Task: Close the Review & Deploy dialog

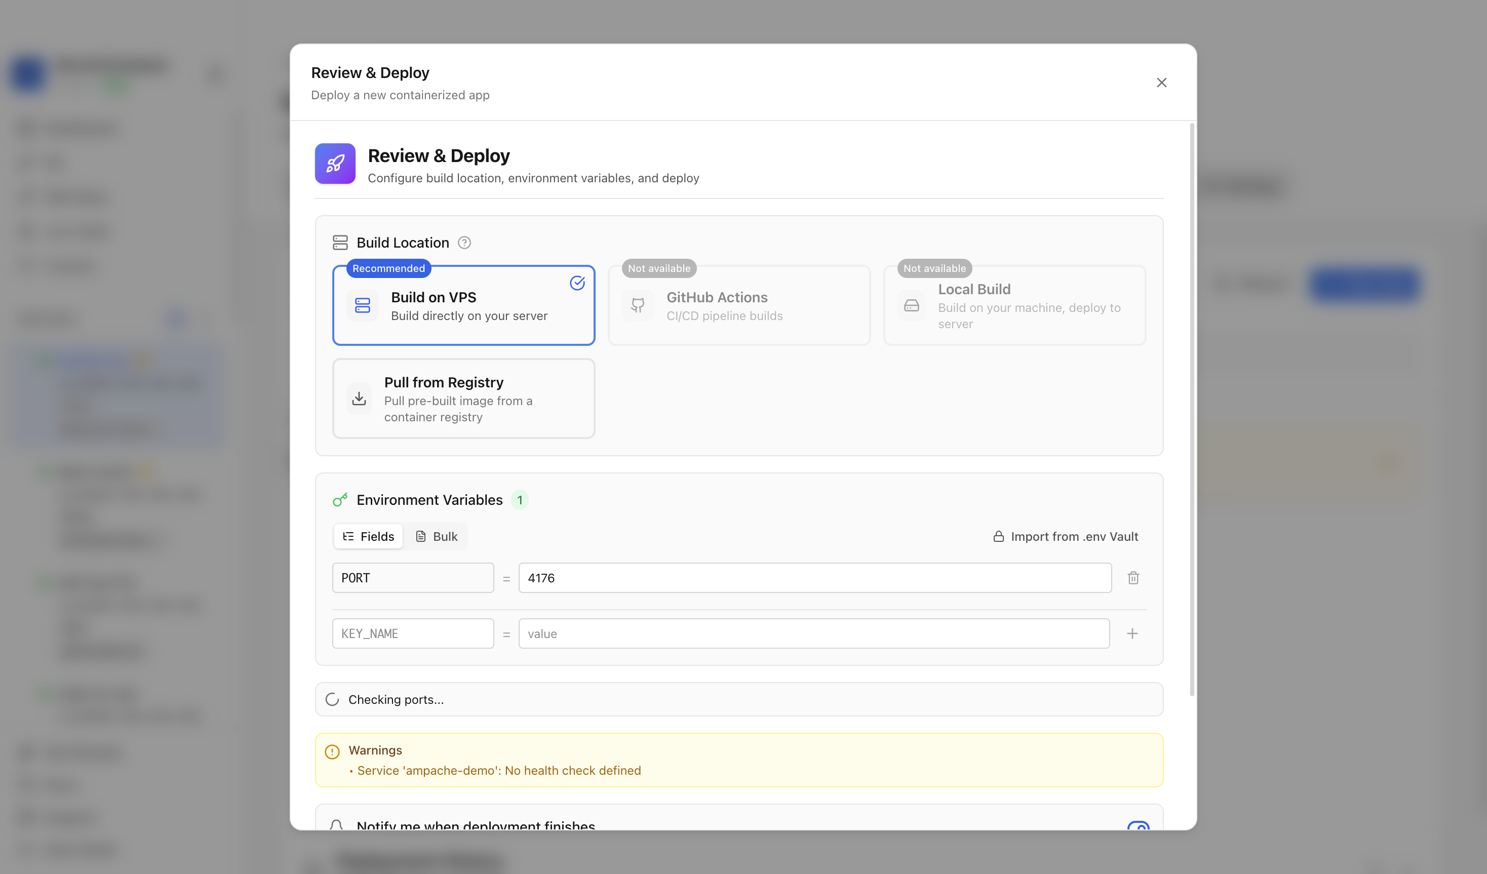Action: click(1161, 83)
